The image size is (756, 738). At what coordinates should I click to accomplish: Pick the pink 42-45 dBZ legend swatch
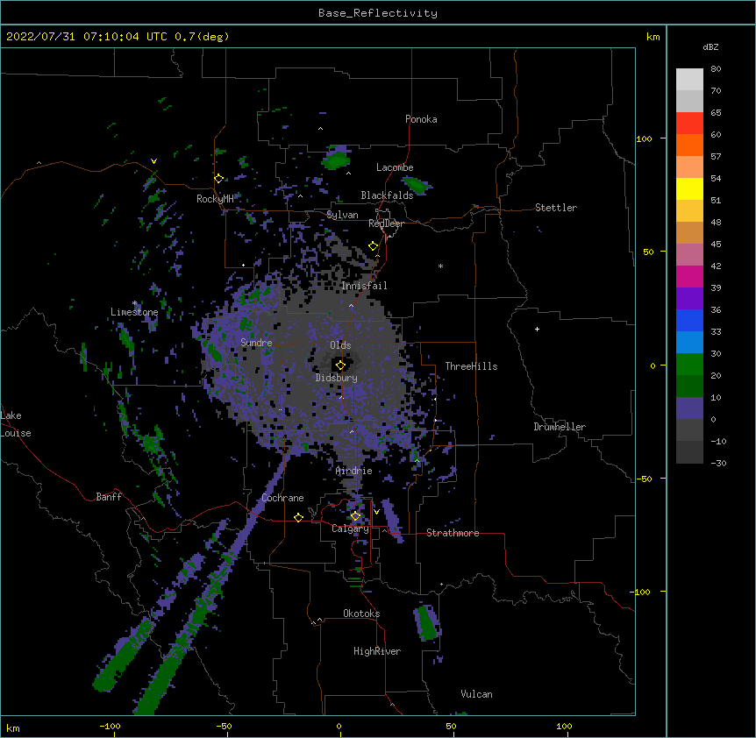[x=689, y=255]
